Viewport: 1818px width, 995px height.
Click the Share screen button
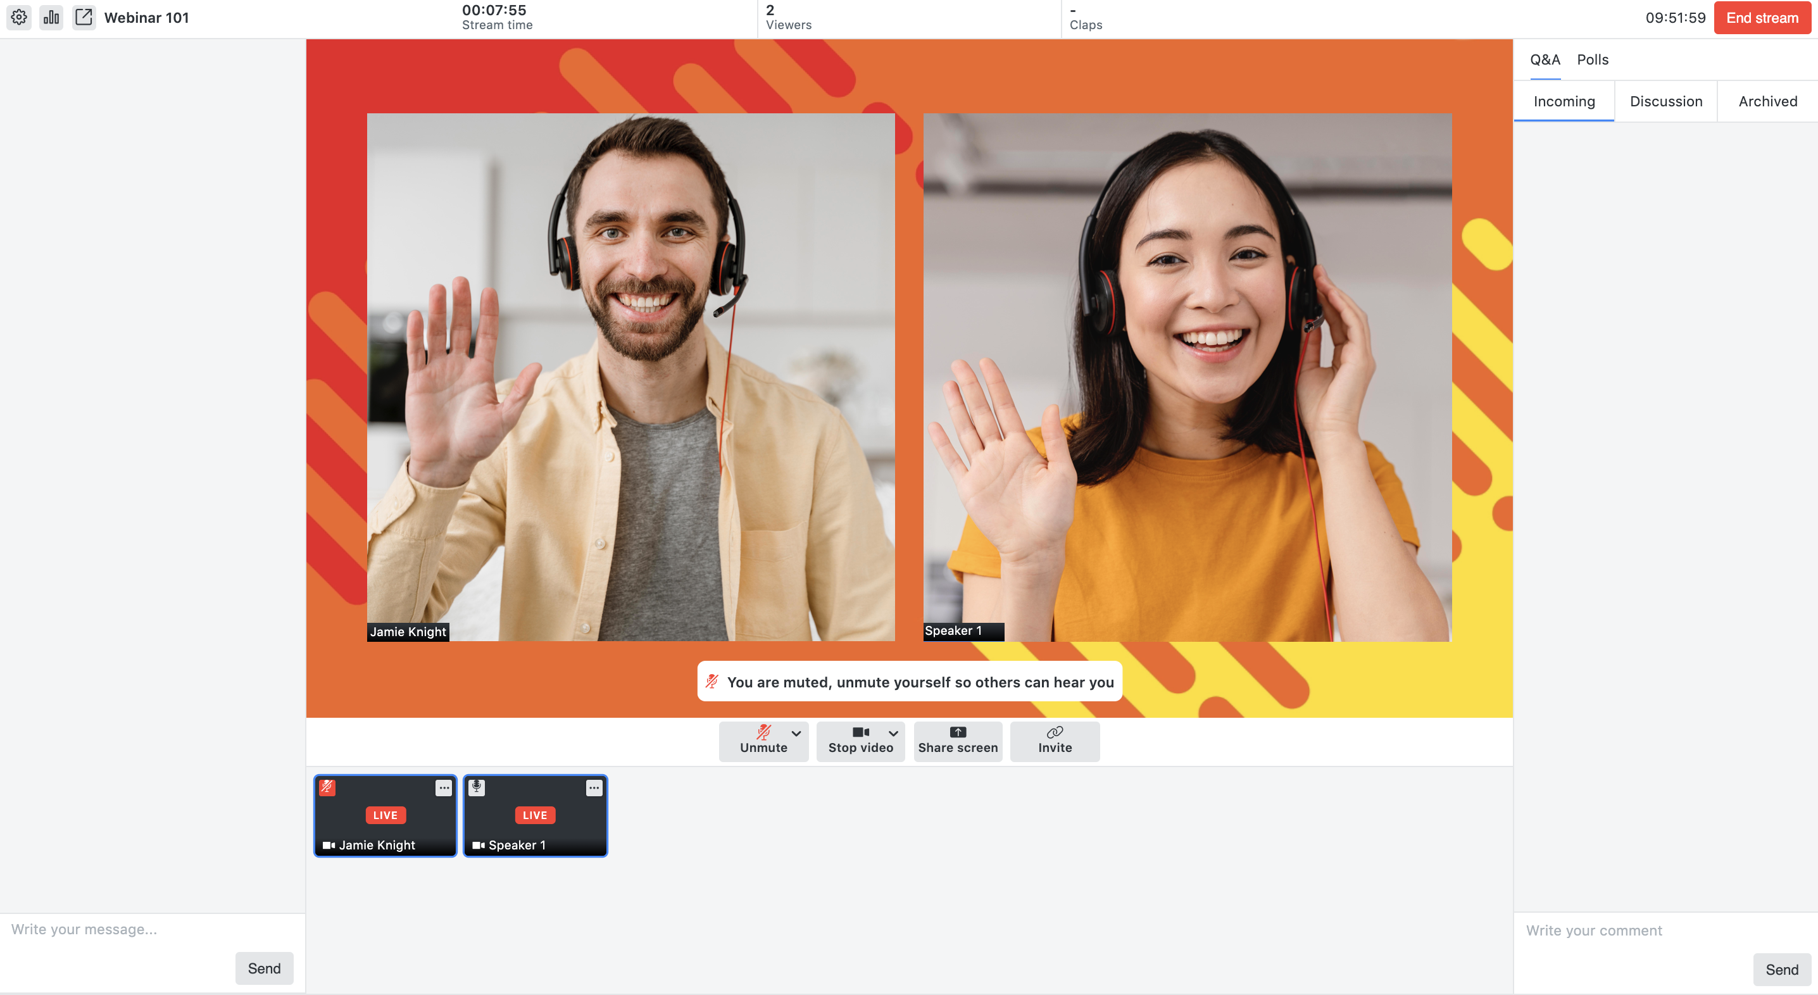pyautogui.click(x=958, y=741)
